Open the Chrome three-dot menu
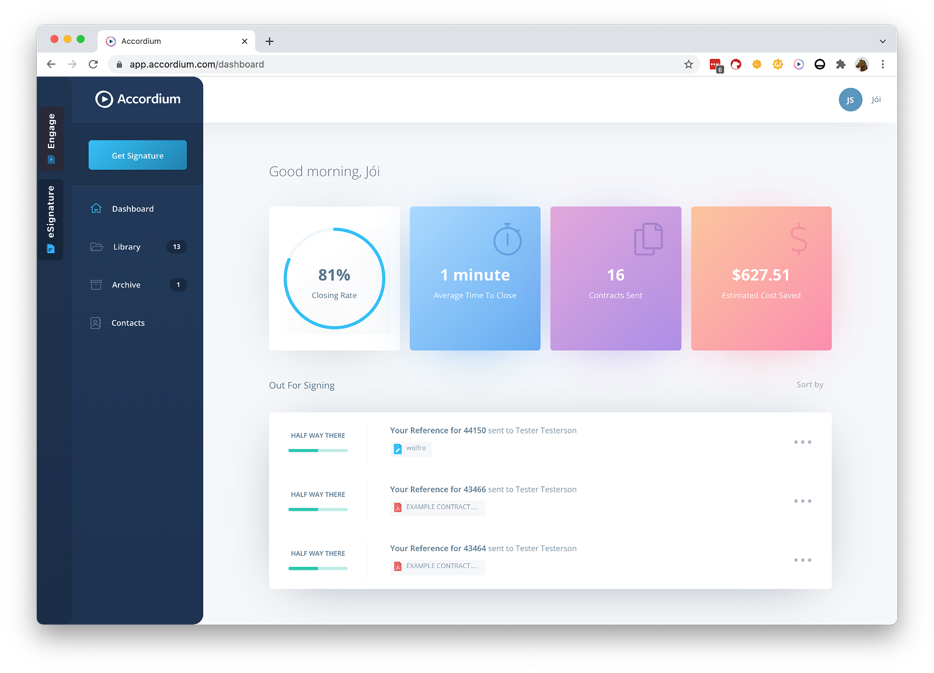The width and height of the screenshot is (934, 673). (883, 64)
